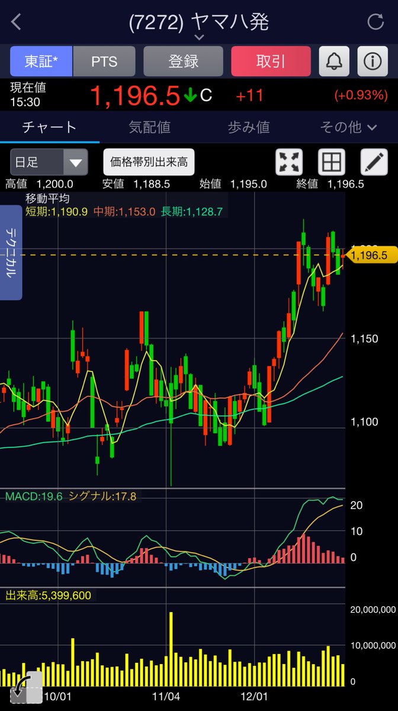The width and height of the screenshot is (398, 711).
Task: Open the price alert bell
Action: (x=334, y=60)
